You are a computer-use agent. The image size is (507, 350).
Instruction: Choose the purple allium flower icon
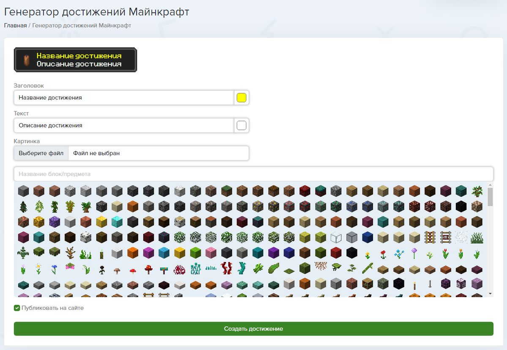click(414, 254)
